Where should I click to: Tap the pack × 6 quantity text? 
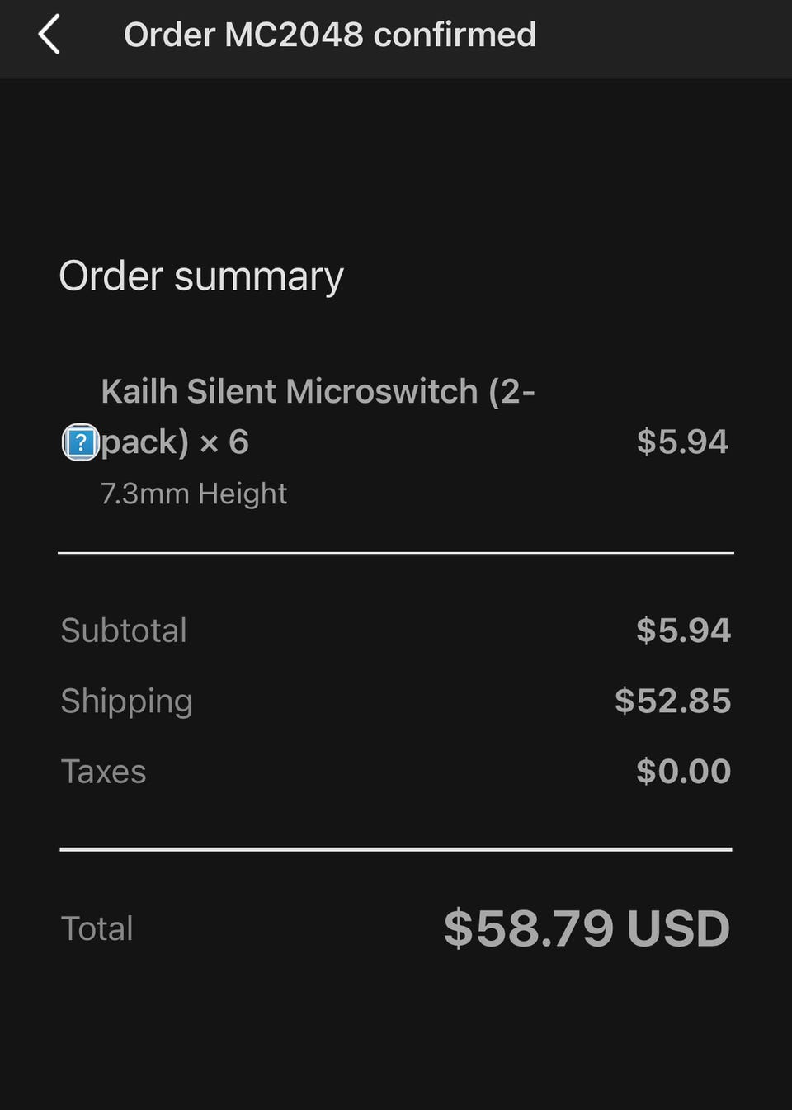[174, 442]
